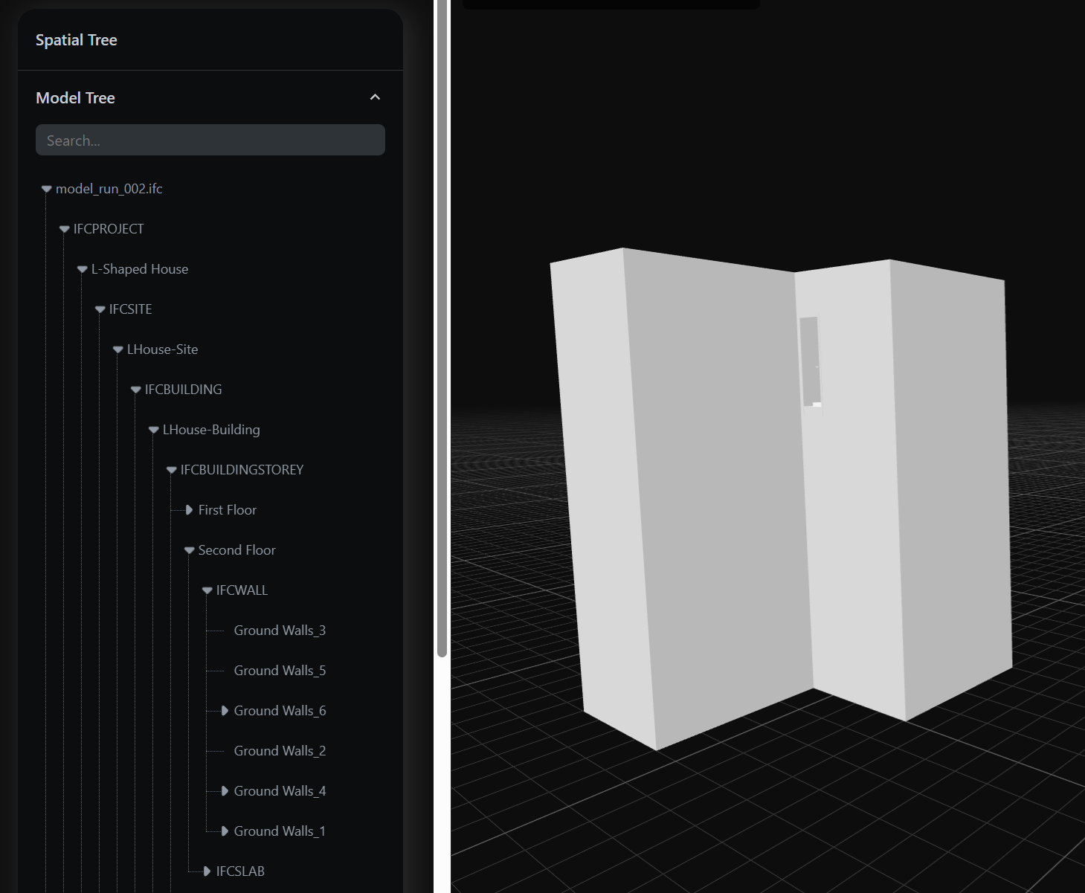
Task: Collapse the L-Shaped House node arrow
Action: [x=83, y=269]
